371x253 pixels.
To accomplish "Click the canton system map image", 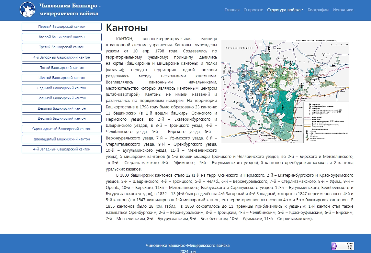I will point(285,91).
